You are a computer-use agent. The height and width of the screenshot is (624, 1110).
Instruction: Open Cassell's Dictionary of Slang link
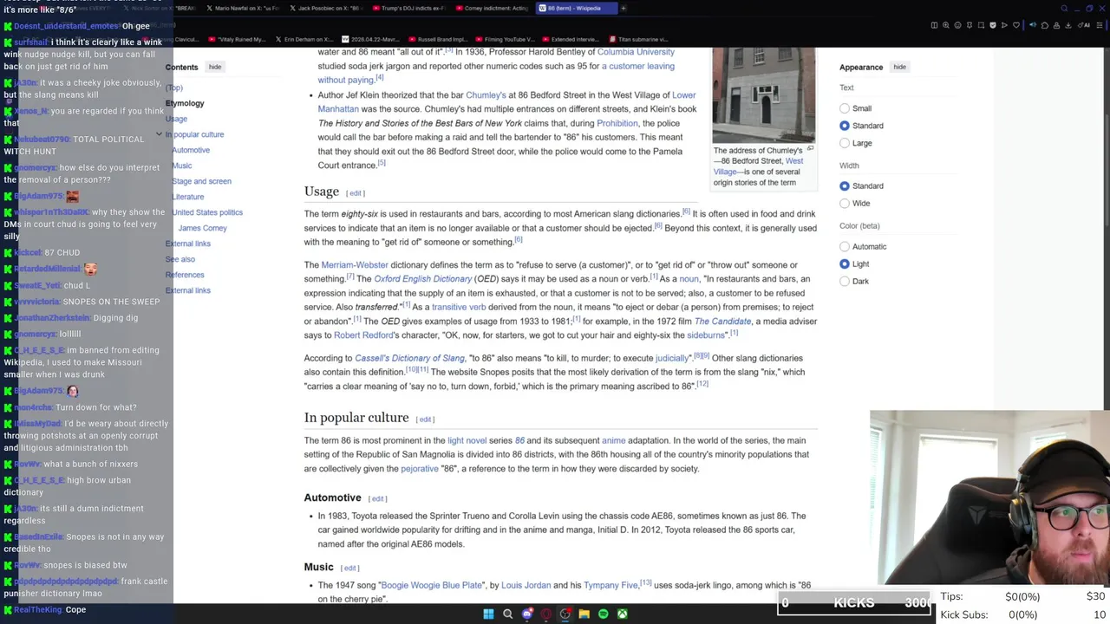[409, 358]
